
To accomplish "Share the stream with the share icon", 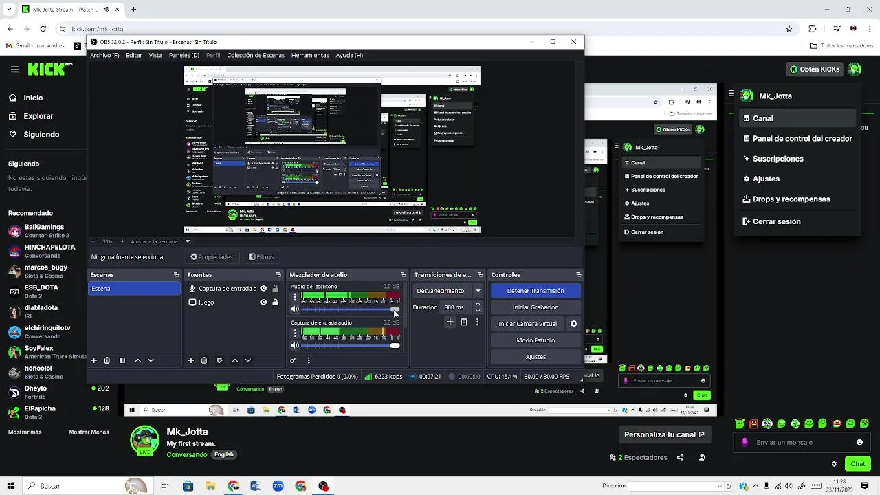I will pyautogui.click(x=680, y=458).
